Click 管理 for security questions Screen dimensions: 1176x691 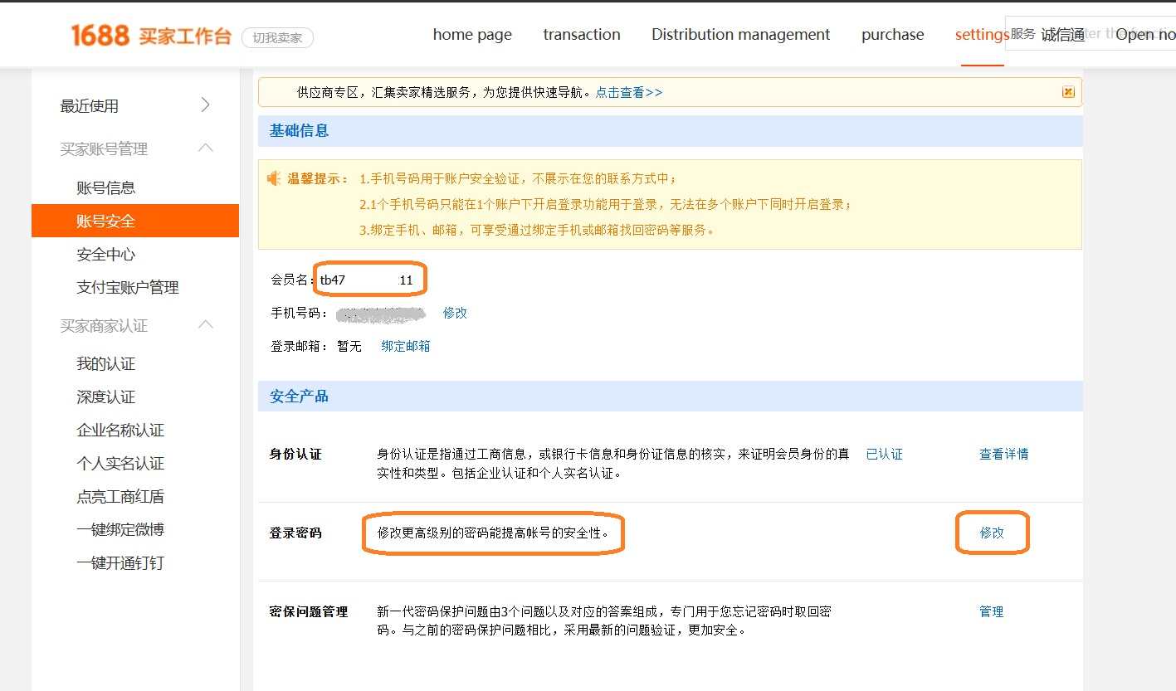pos(991,611)
